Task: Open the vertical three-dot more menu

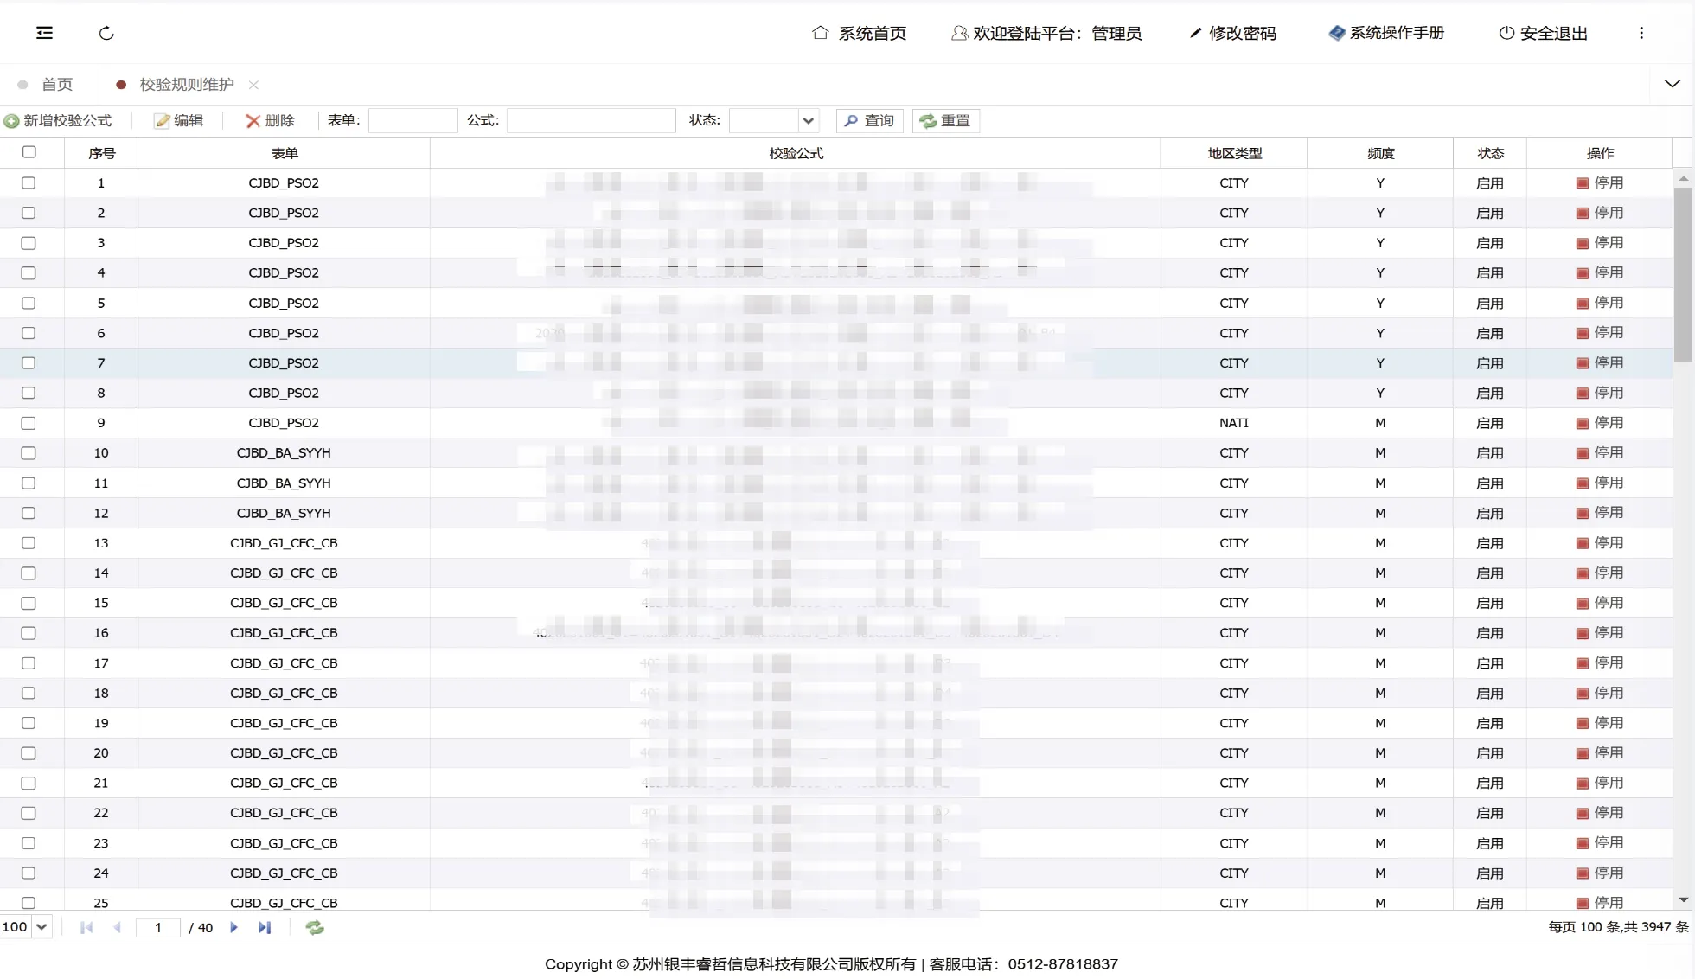Action: (x=1641, y=33)
